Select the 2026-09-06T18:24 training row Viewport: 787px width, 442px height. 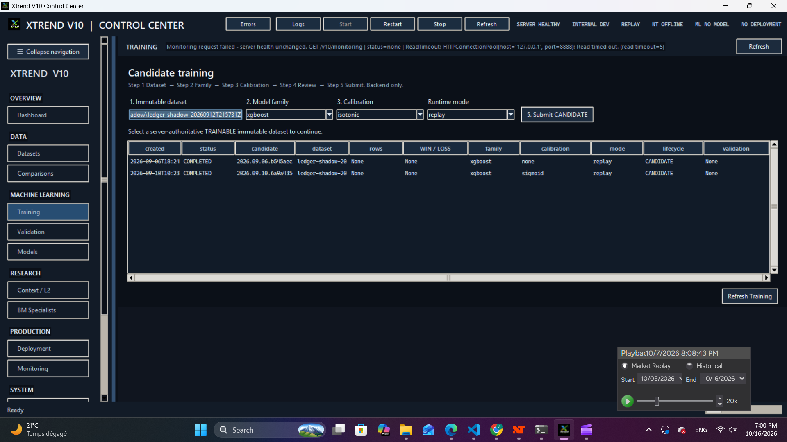448,162
